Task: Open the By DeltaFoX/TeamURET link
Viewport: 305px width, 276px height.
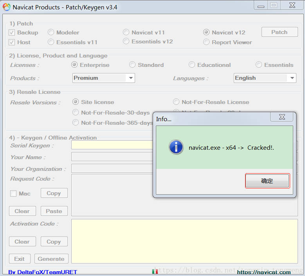Action: [43, 272]
